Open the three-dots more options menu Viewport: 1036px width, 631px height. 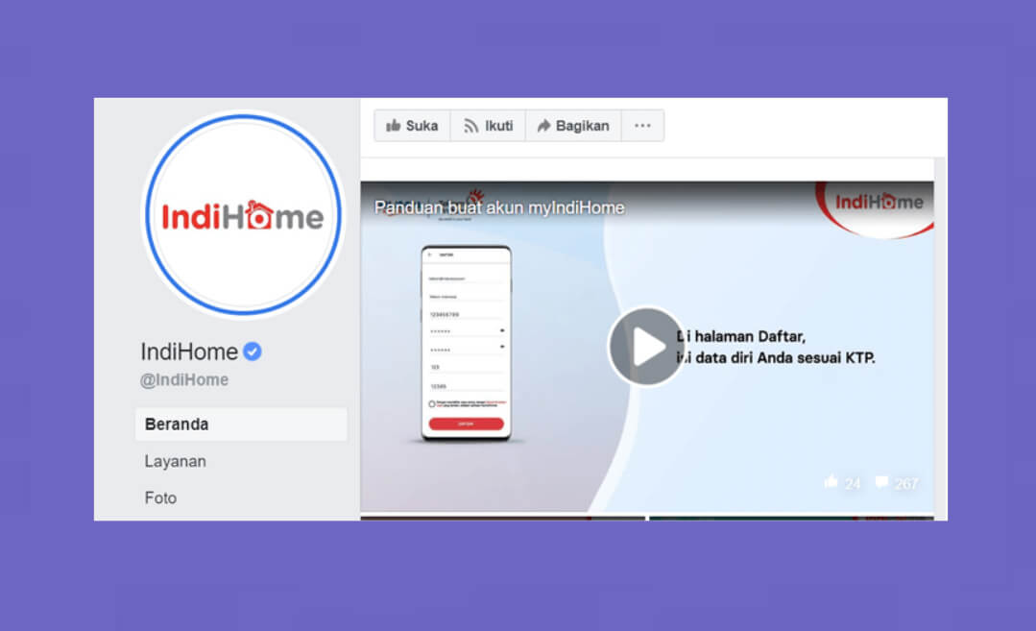[x=643, y=126]
